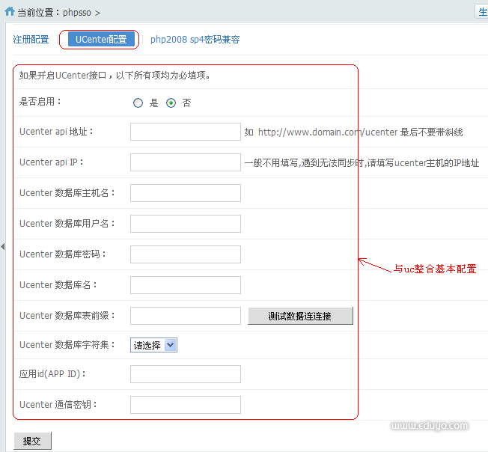Open the Ucenter 数据库字符集 dropdown

coord(153,345)
